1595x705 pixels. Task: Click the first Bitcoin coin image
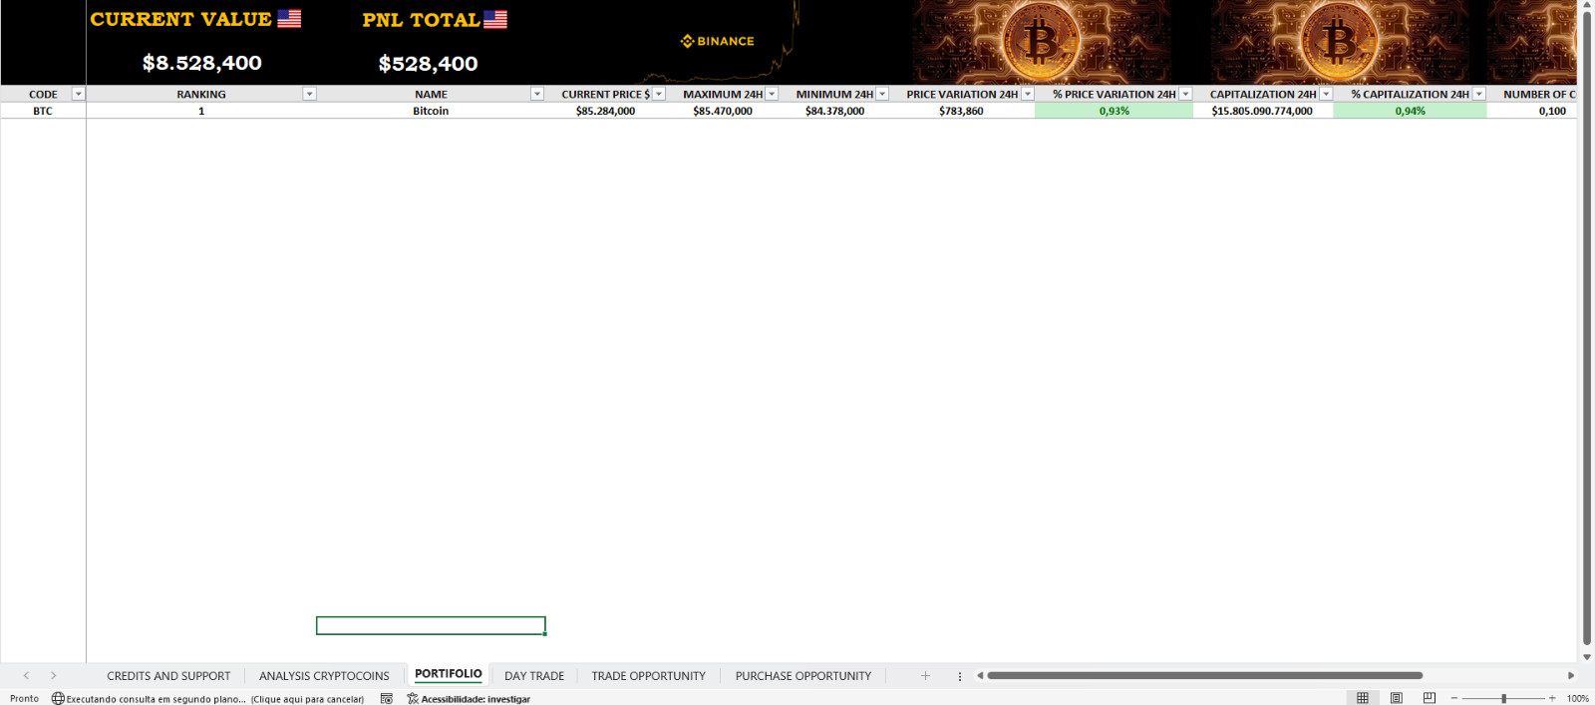(1041, 42)
